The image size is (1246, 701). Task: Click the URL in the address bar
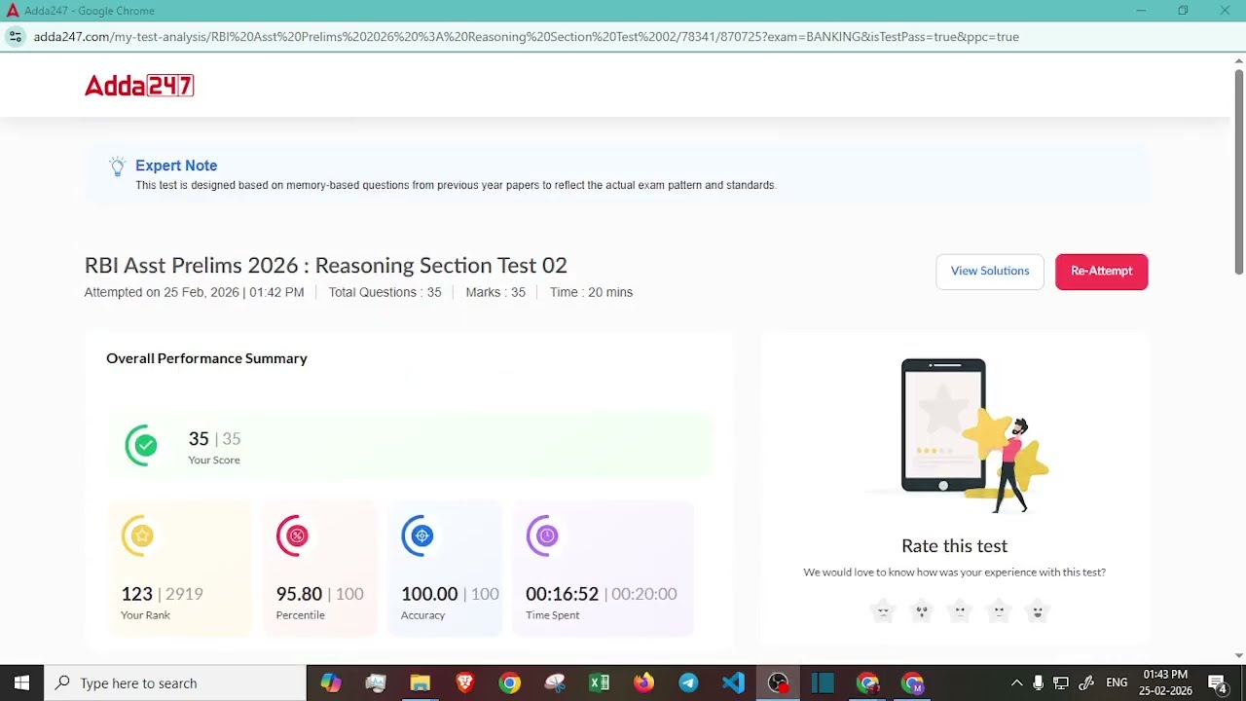[x=527, y=37]
